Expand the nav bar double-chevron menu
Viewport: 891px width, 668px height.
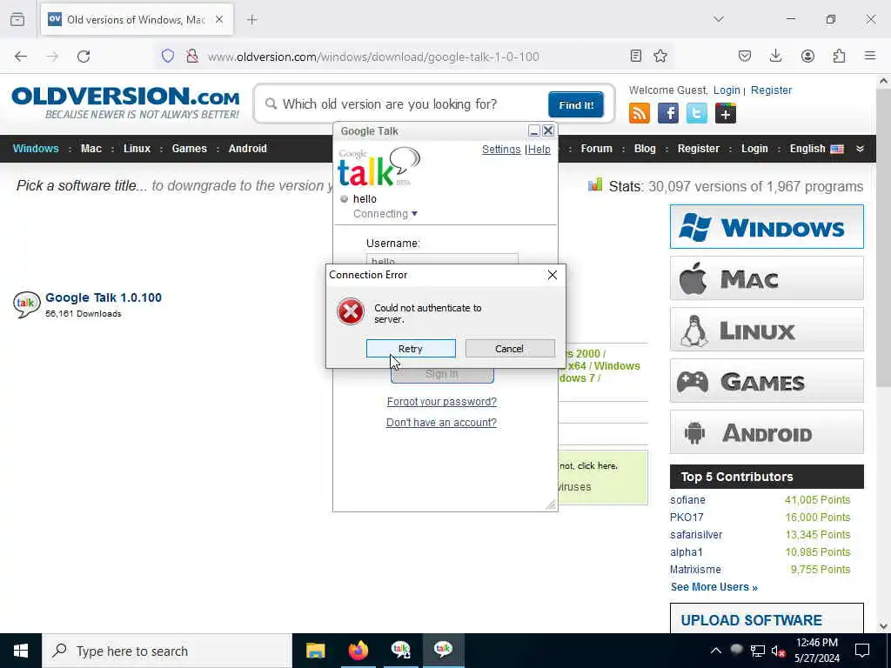[860, 148]
